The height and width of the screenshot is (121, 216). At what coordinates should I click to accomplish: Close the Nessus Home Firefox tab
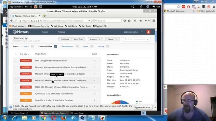[x=40, y=16]
